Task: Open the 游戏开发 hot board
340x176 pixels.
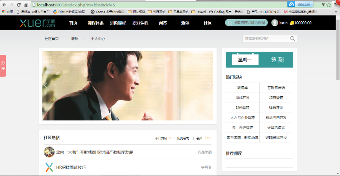Action: coord(243,98)
